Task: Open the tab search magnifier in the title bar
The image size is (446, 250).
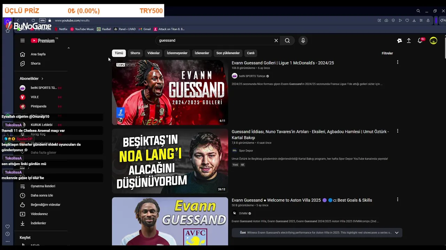Action: [418, 11]
